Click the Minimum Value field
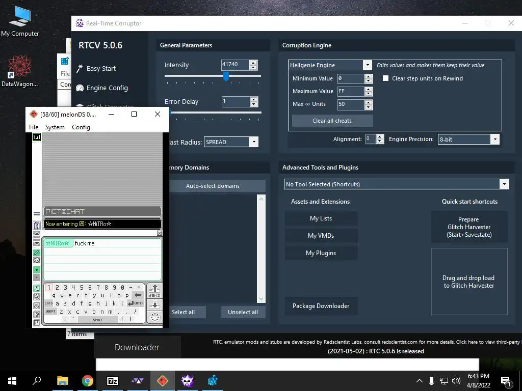The image size is (522, 391). (x=351, y=78)
